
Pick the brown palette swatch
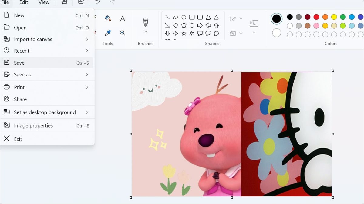tap(308, 26)
